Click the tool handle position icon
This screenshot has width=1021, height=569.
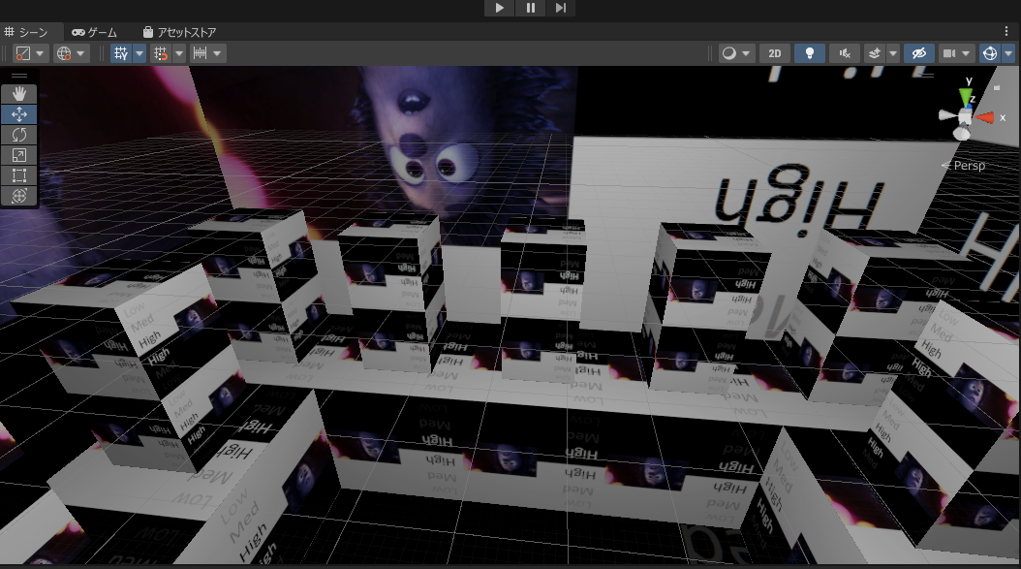[x=23, y=53]
